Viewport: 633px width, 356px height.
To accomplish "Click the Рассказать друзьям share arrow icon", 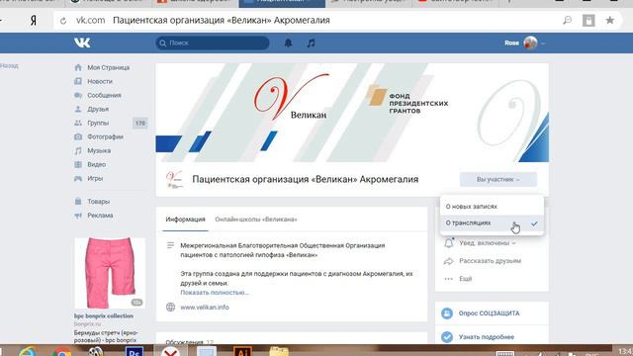I will tap(448, 261).
